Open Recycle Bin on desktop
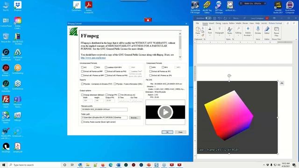The height and width of the screenshot is (168, 299). coord(6,38)
